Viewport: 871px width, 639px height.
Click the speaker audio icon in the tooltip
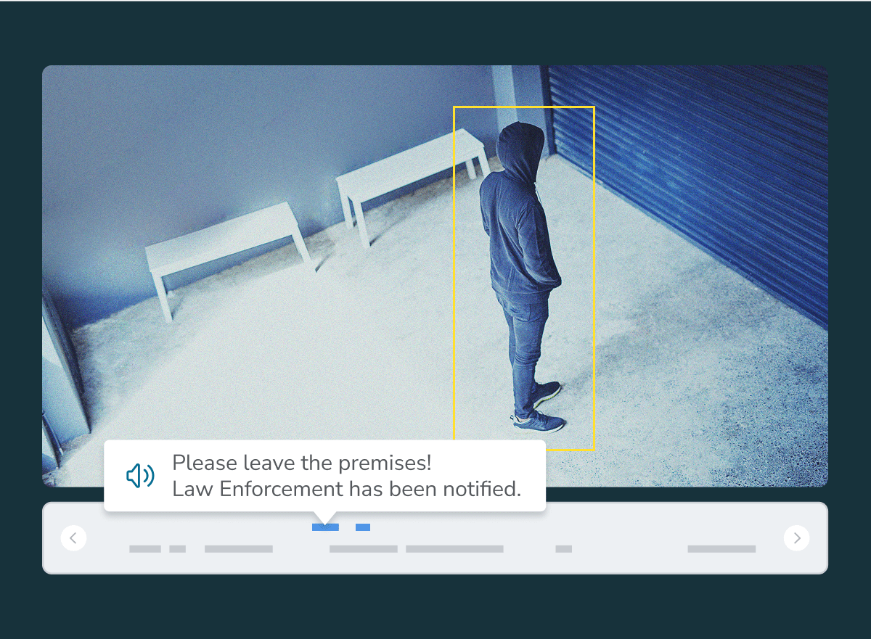[140, 476]
